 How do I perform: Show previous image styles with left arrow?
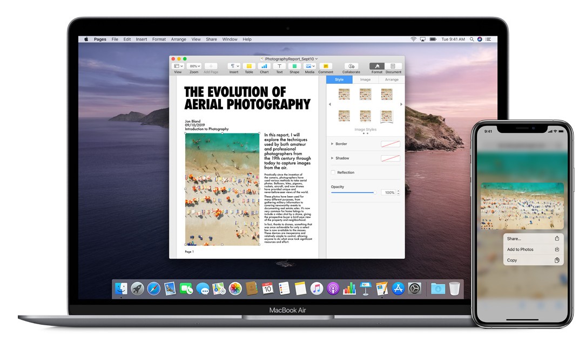point(329,104)
